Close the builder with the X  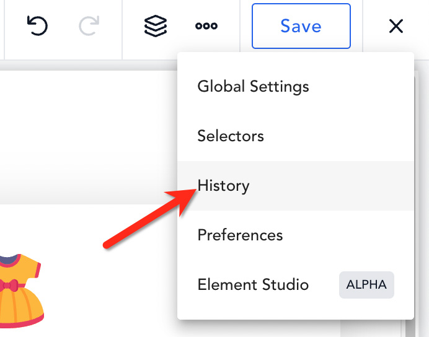click(x=396, y=26)
